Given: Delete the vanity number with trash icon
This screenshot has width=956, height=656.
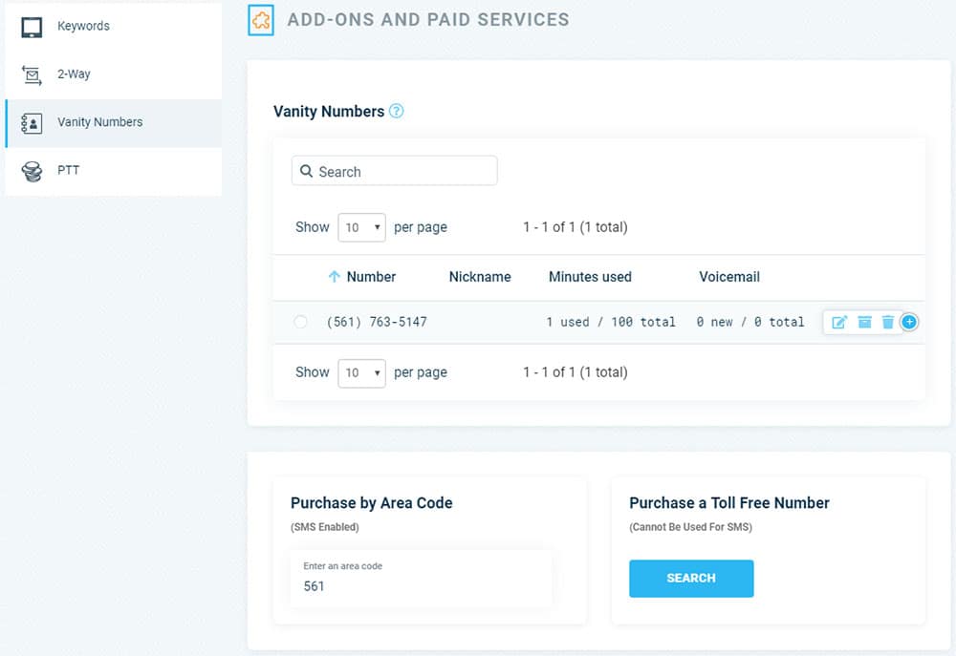Looking at the screenshot, I should [x=887, y=322].
